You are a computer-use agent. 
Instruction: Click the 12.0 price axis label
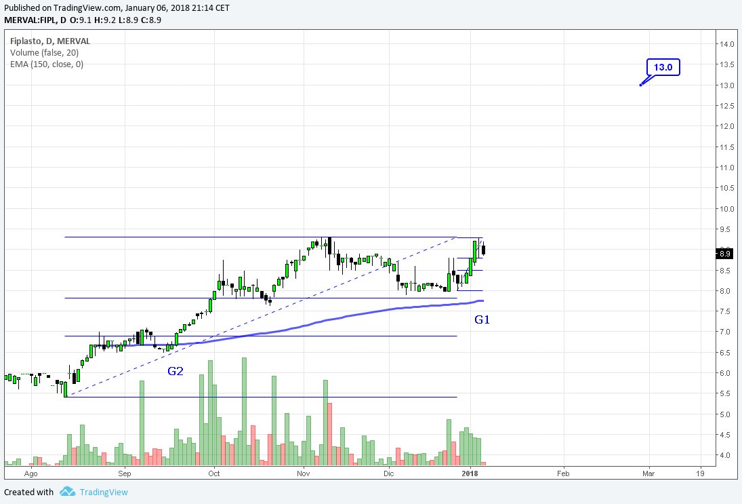(x=727, y=126)
